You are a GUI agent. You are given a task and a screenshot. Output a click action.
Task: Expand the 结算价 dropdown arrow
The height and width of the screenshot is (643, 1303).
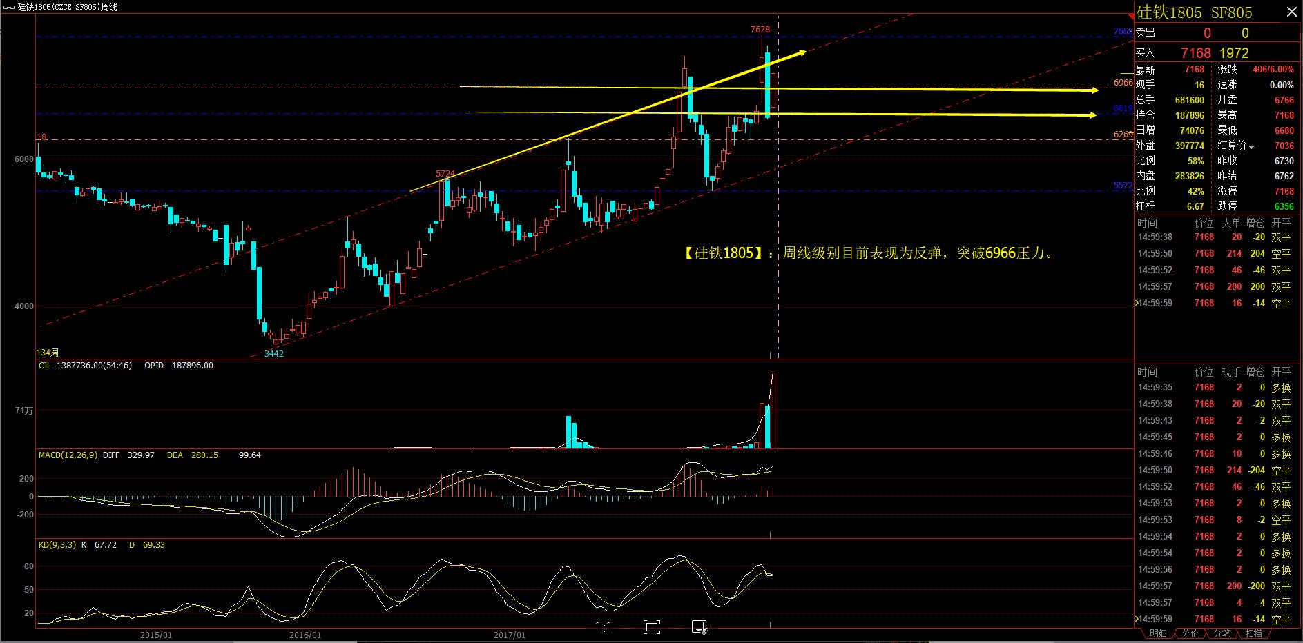[x=1251, y=146]
